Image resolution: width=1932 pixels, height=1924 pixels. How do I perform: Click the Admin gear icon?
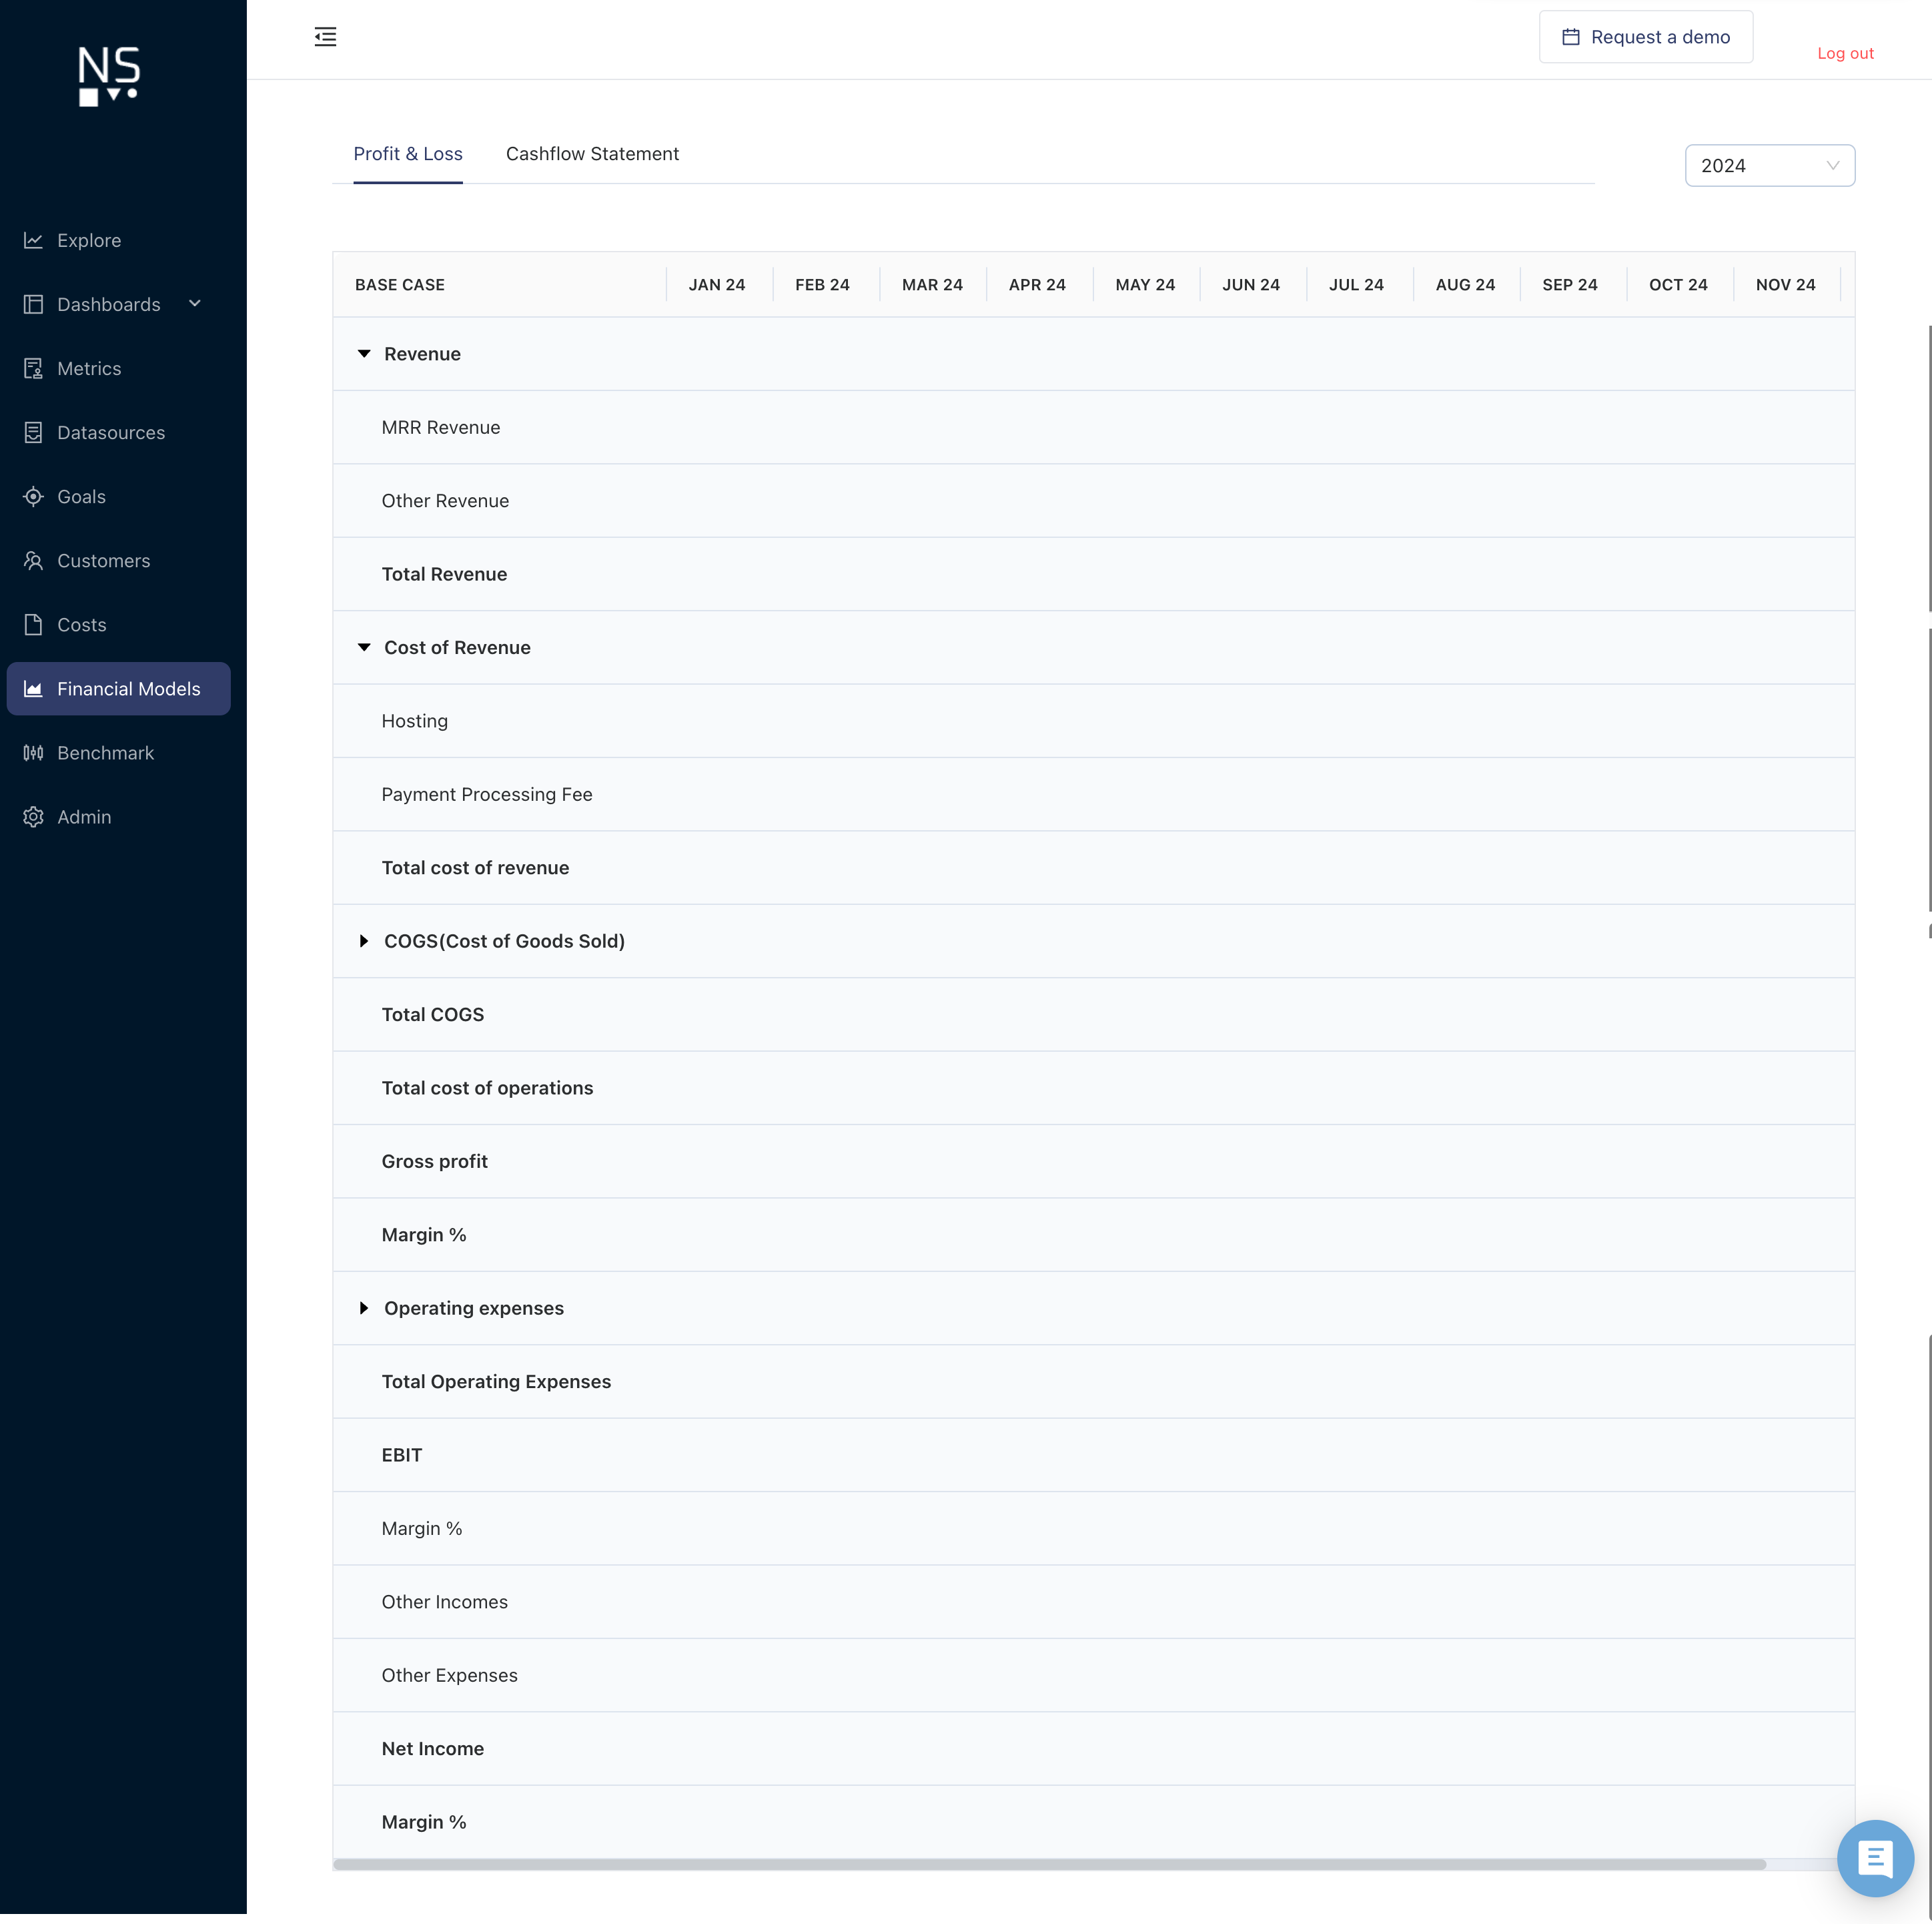33,816
